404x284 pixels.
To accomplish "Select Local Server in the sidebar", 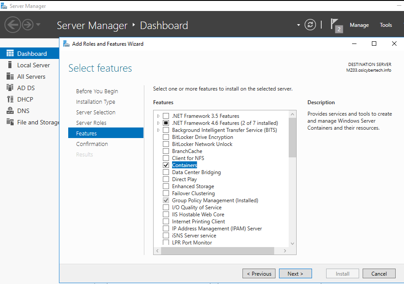I will click(x=29, y=65).
